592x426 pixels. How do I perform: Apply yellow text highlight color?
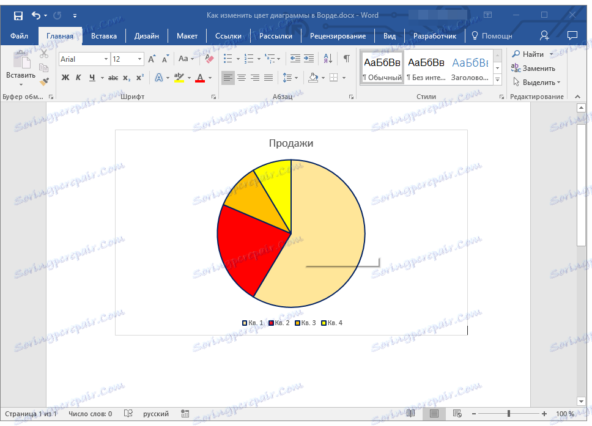pos(179,78)
